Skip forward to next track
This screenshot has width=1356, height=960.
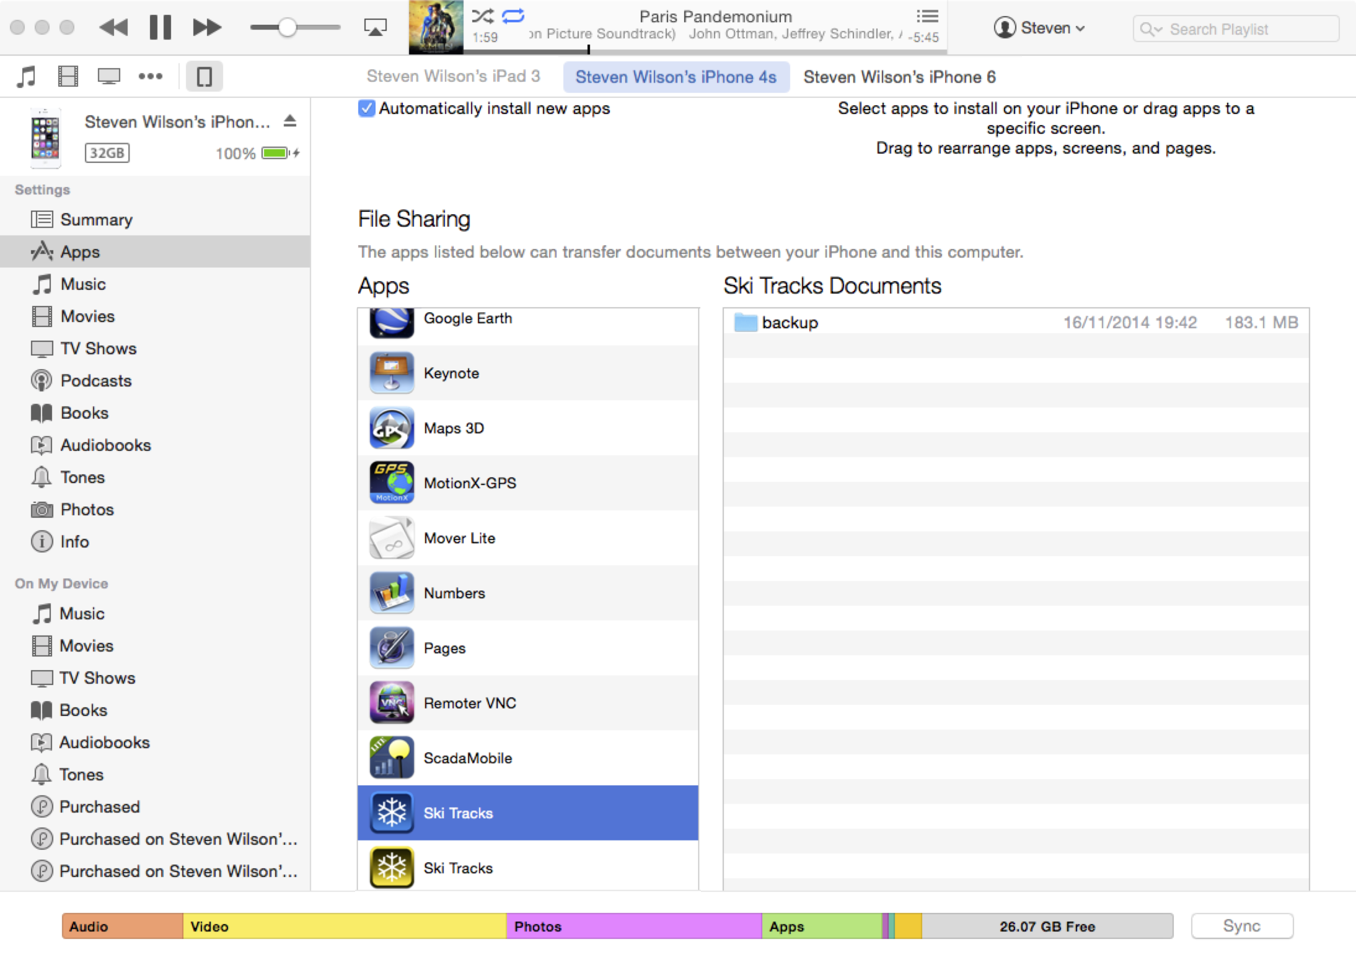coord(207,27)
